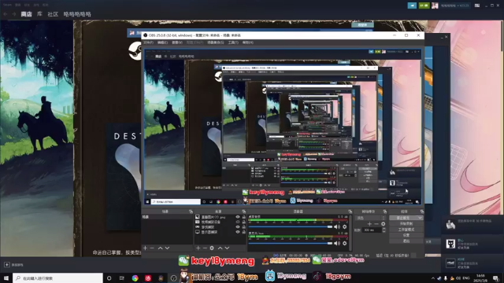The width and height of the screenshot is (504, 283).
Task: Pop out the Scenes dock panel
Action: (191, 211)
